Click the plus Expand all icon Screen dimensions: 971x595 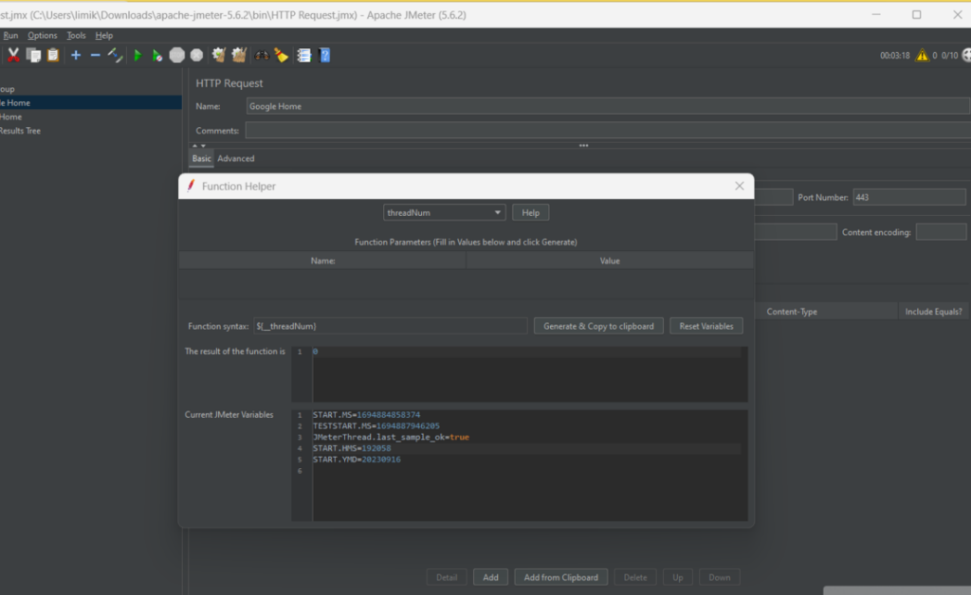(76, 56)
